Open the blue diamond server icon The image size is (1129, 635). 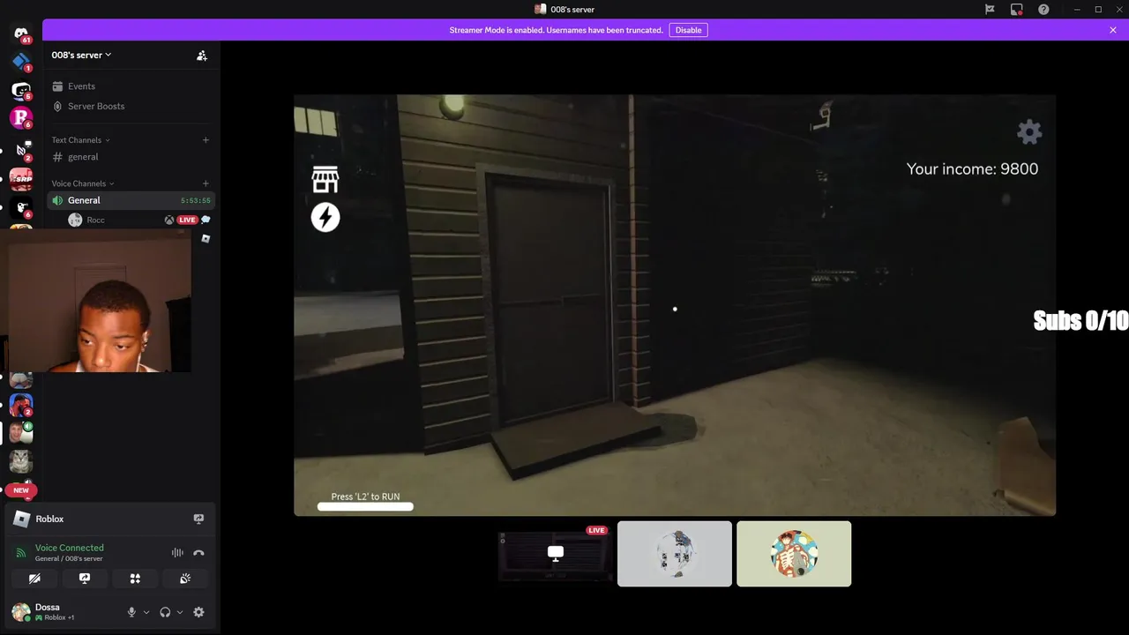pyautogui.click(x=21, y=62)
